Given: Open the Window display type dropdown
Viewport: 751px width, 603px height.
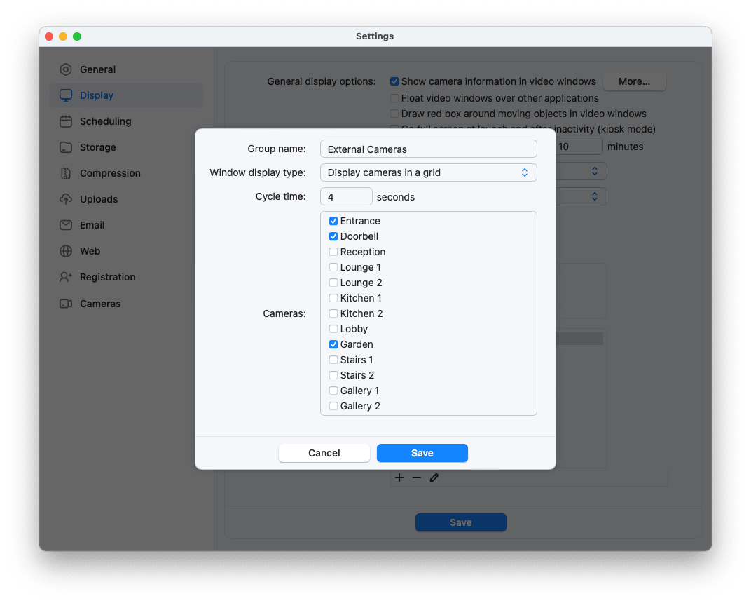Looking at the screenshot, I should 428,172.
